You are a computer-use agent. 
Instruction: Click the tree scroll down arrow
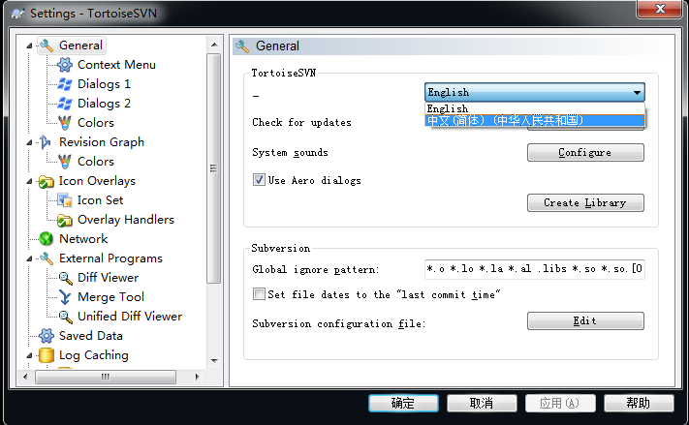coord(214,361)
